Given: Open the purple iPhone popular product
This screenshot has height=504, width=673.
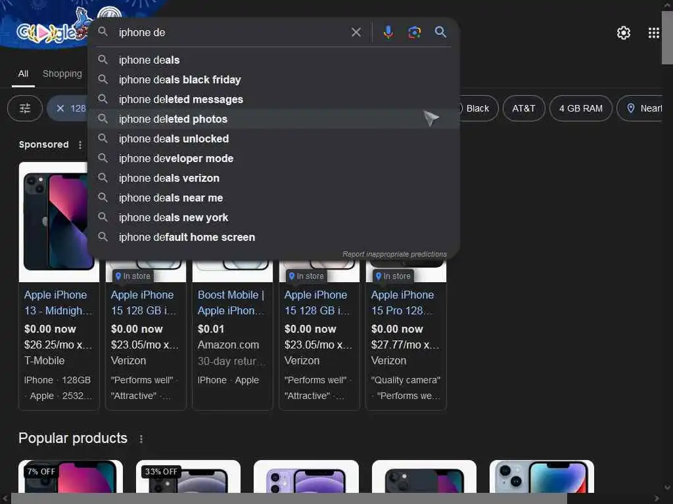Looking at the screenshot, I should click(306, 476).
